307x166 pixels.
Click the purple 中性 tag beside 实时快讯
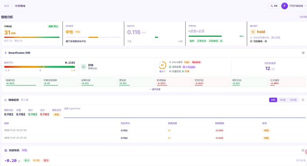click(x=24, y=150)
